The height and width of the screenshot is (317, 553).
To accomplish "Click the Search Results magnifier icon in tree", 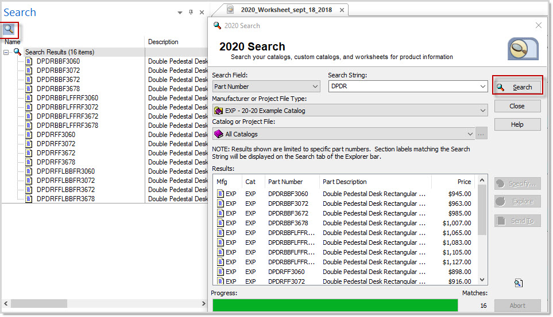I will [x=17, y=52].
